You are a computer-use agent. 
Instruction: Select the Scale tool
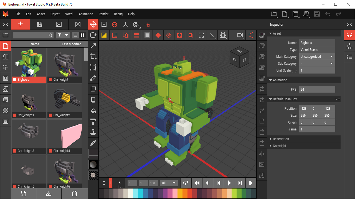tap(93, 46)
